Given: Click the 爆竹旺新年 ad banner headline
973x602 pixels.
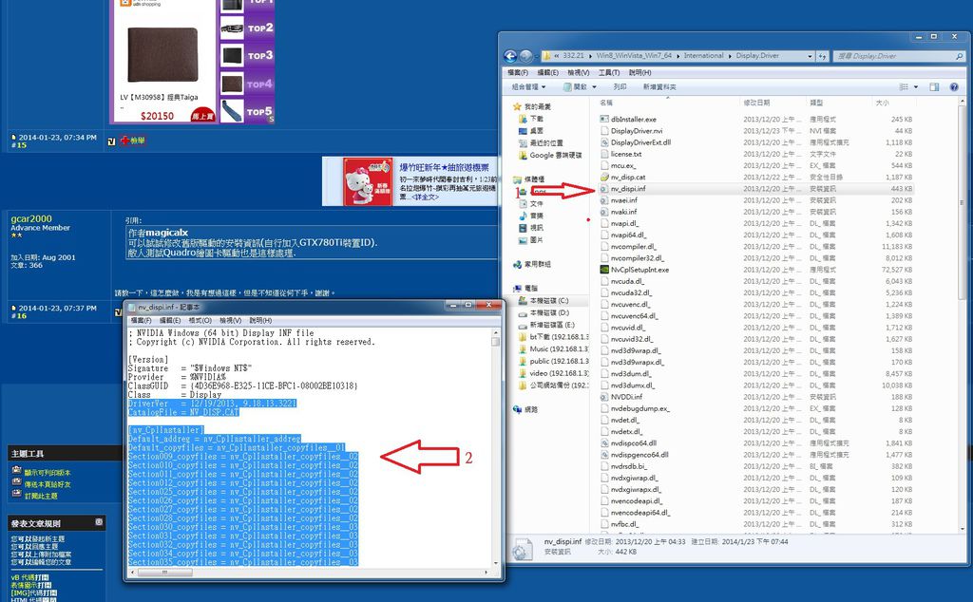Looking at the screenshot, I should tap(445, 167).
